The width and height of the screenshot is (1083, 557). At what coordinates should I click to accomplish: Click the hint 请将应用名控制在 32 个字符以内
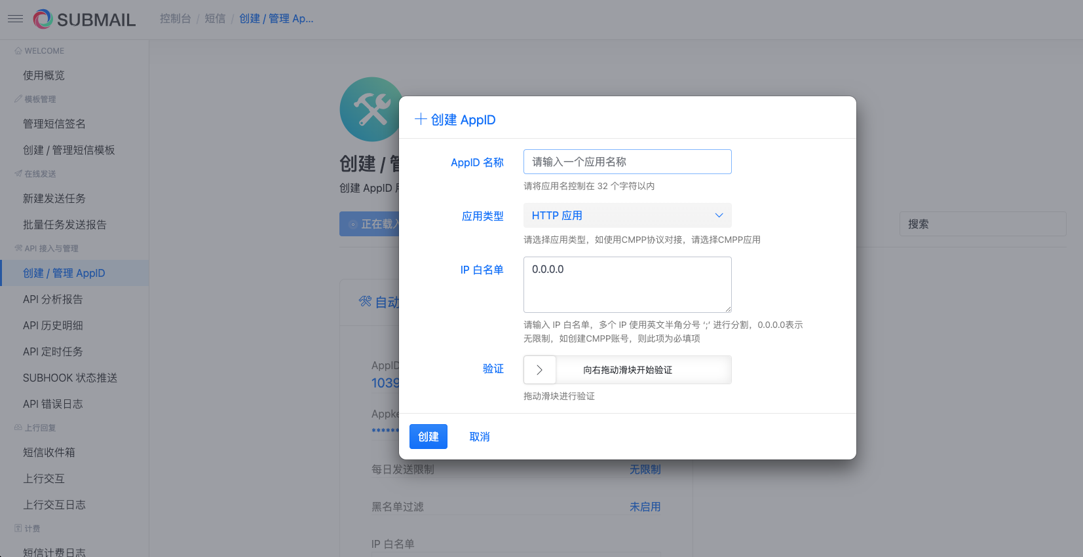click(589, 186)
